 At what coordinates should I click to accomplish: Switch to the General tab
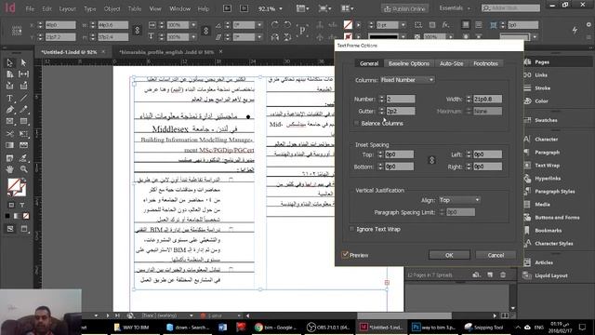pyautogui.click(x=369, y=63)
